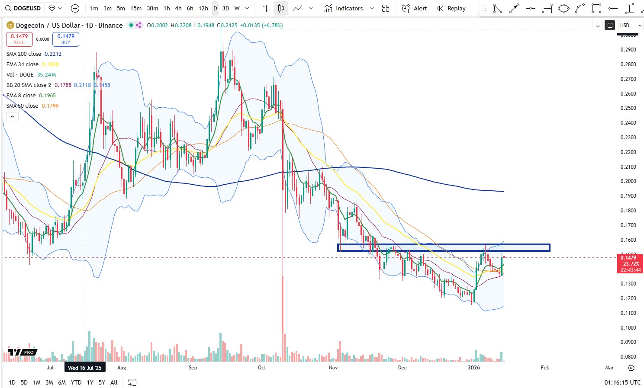Click the Dogecoin coin logo icon
The width and height of the screenshot is (644, 388).
click(x=10, y=25)
